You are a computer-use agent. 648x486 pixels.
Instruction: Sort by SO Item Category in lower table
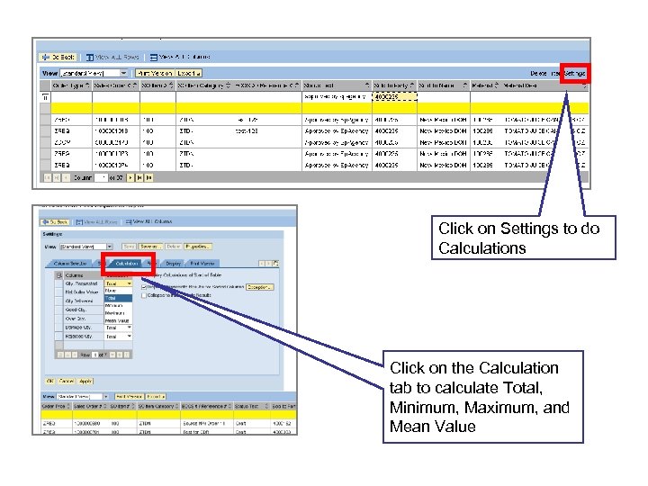click(157, 406)
